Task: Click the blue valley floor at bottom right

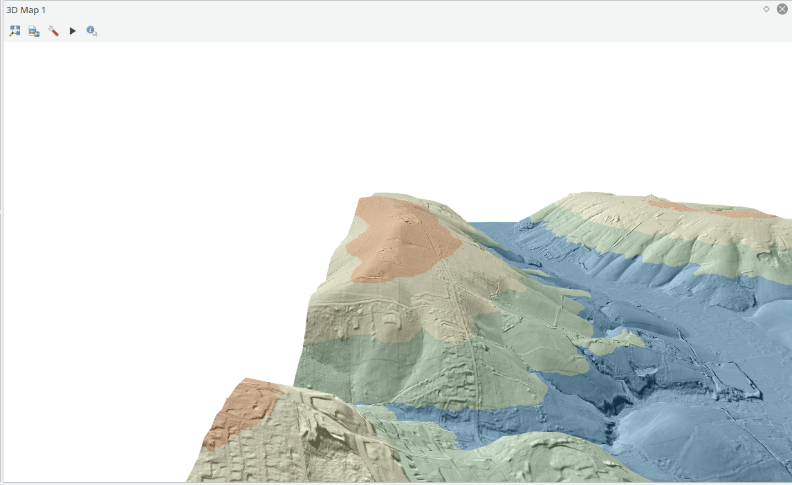Action: click(692, 442)
